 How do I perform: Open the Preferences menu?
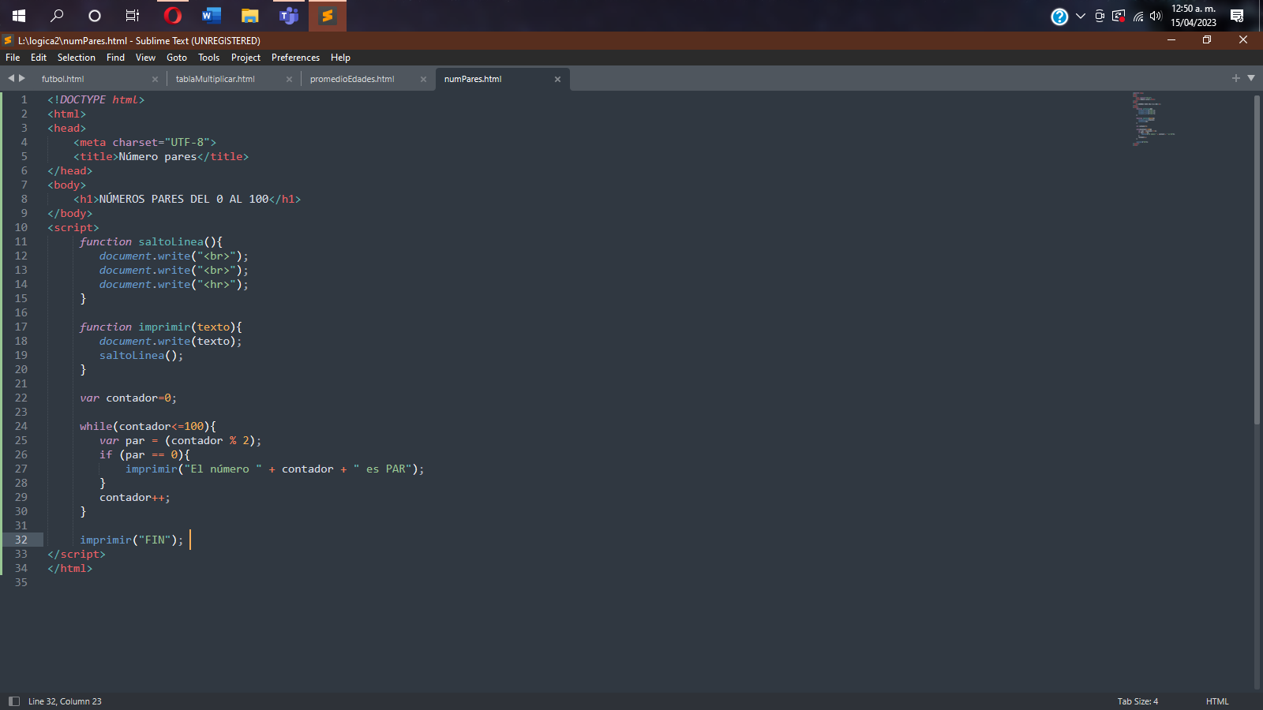295,58
